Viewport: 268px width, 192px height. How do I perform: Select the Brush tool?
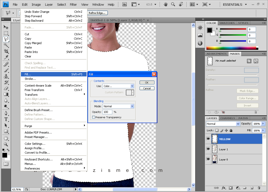click(6, 70)
